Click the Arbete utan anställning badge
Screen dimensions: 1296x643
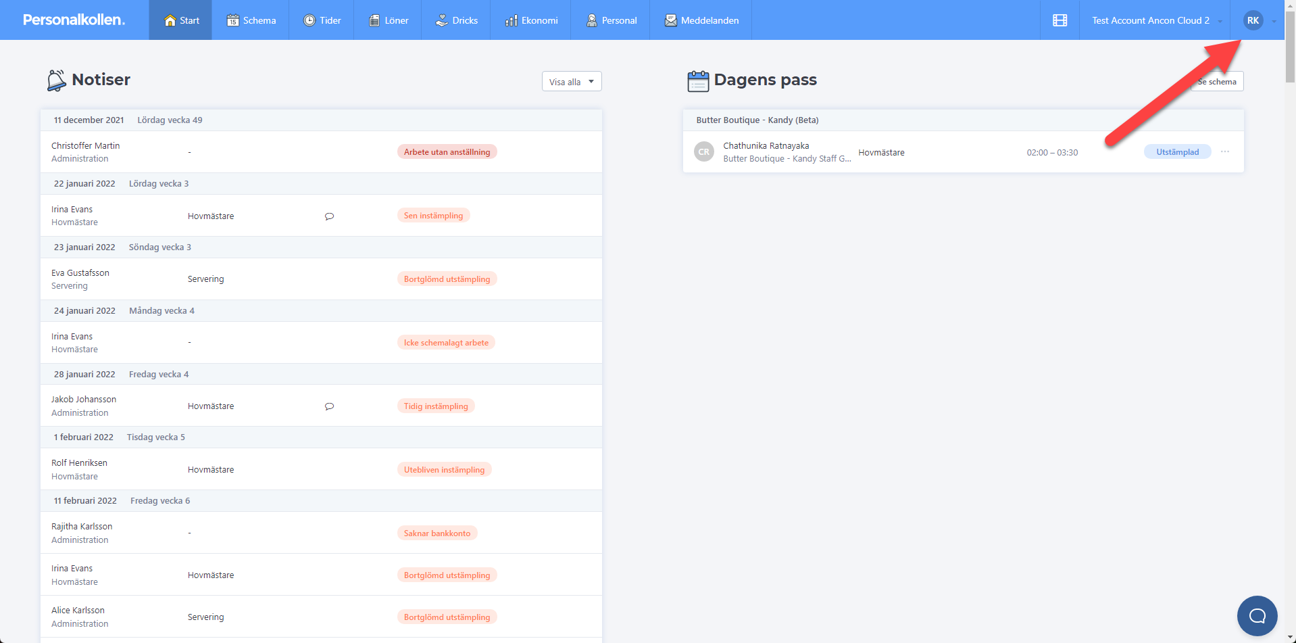[x=447, y=151]
